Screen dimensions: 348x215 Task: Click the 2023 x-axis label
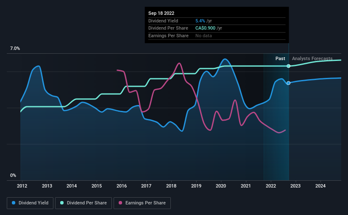[x=295, y=186]
